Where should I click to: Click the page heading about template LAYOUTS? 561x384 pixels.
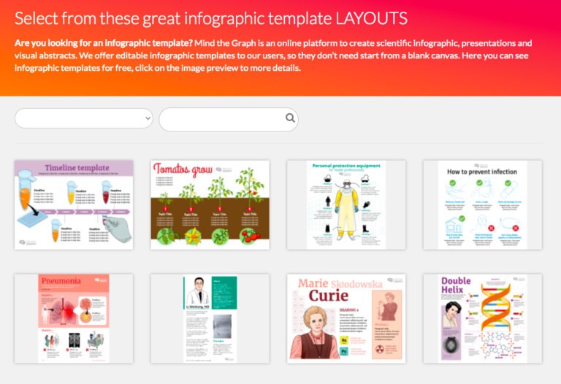(211, 18)
